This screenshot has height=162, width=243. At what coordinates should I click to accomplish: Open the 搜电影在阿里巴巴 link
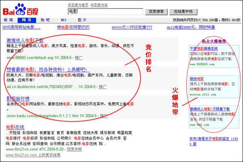coord(73,28)
